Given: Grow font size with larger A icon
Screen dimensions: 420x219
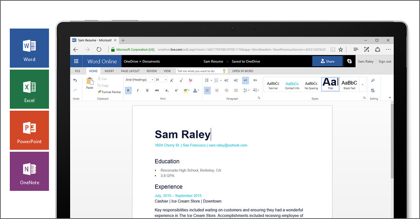Looking at the screenshot, I should coord(172,80).
